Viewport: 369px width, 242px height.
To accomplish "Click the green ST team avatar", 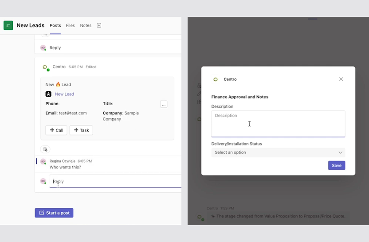I will [8, 25].
